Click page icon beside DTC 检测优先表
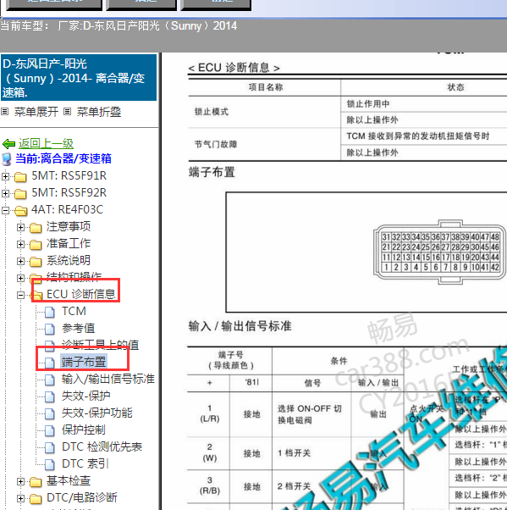The width and height of the screenshot is (507, 510). [50, 447]
